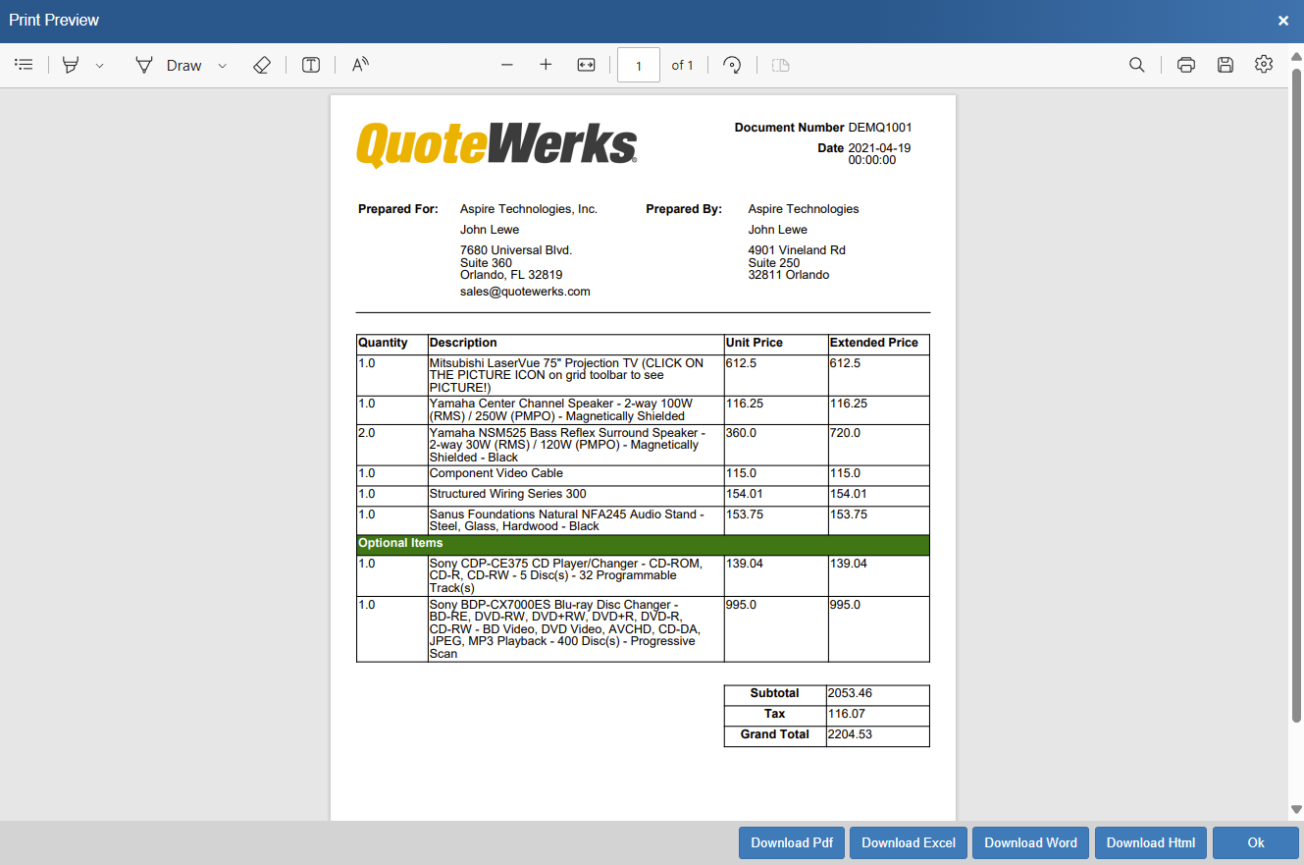Start Read aloud
1304x865 pixels.
point(360,65)
